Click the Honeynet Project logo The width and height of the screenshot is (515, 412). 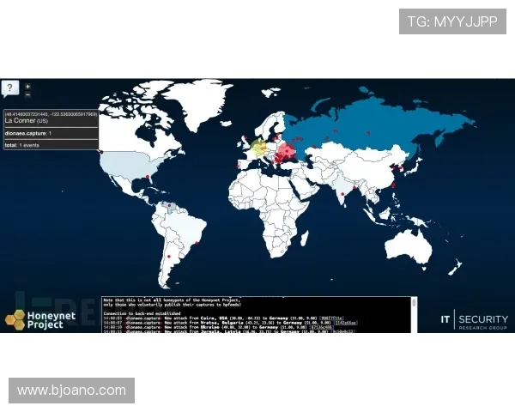pos(39,319)
